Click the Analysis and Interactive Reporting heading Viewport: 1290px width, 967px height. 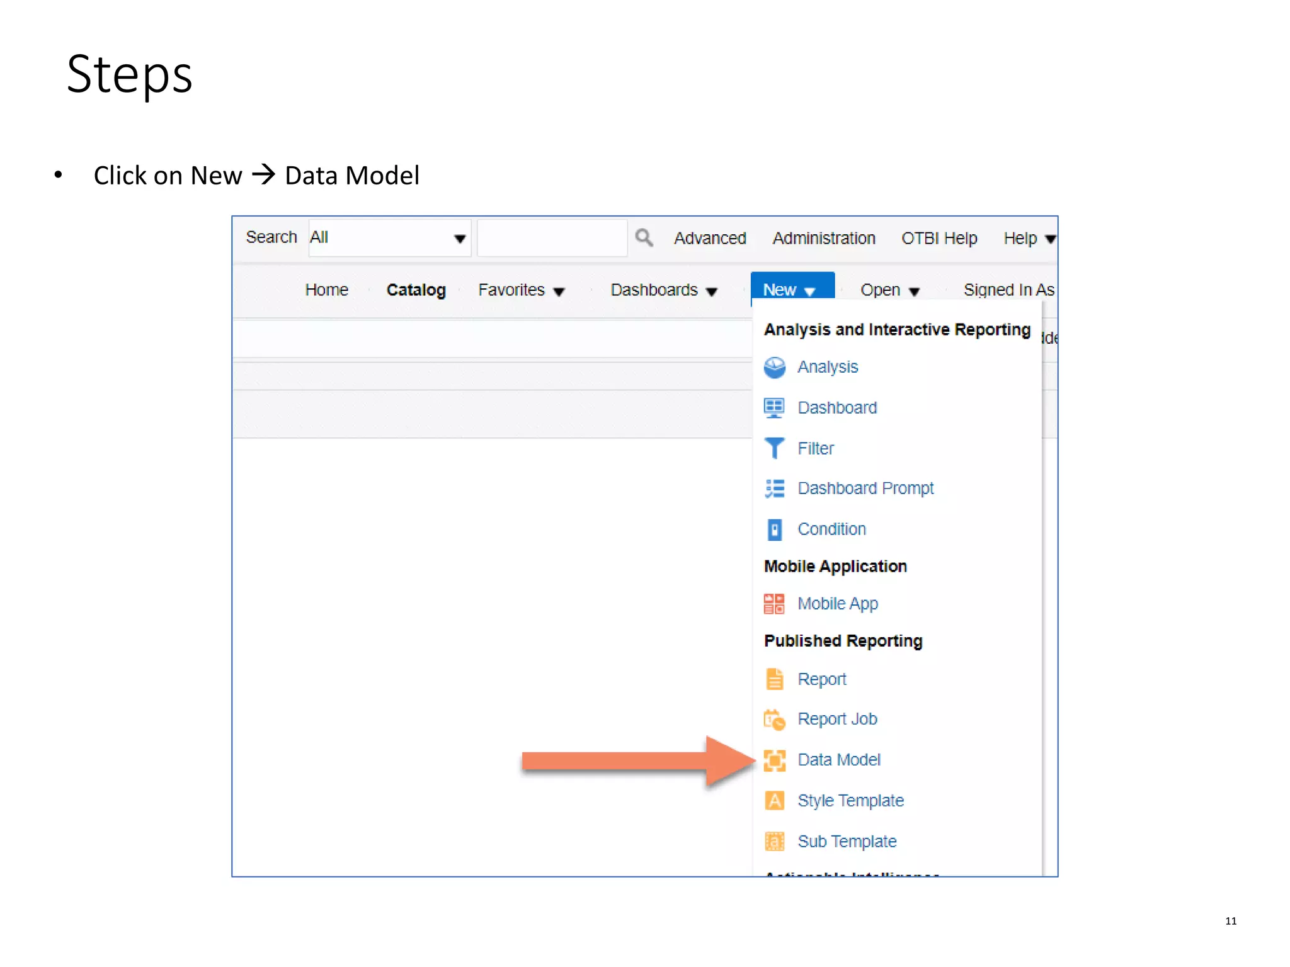point(897,330)
